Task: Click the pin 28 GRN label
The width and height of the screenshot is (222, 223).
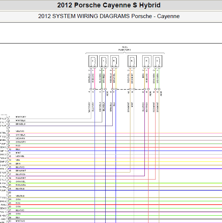Action: (18, 214)
